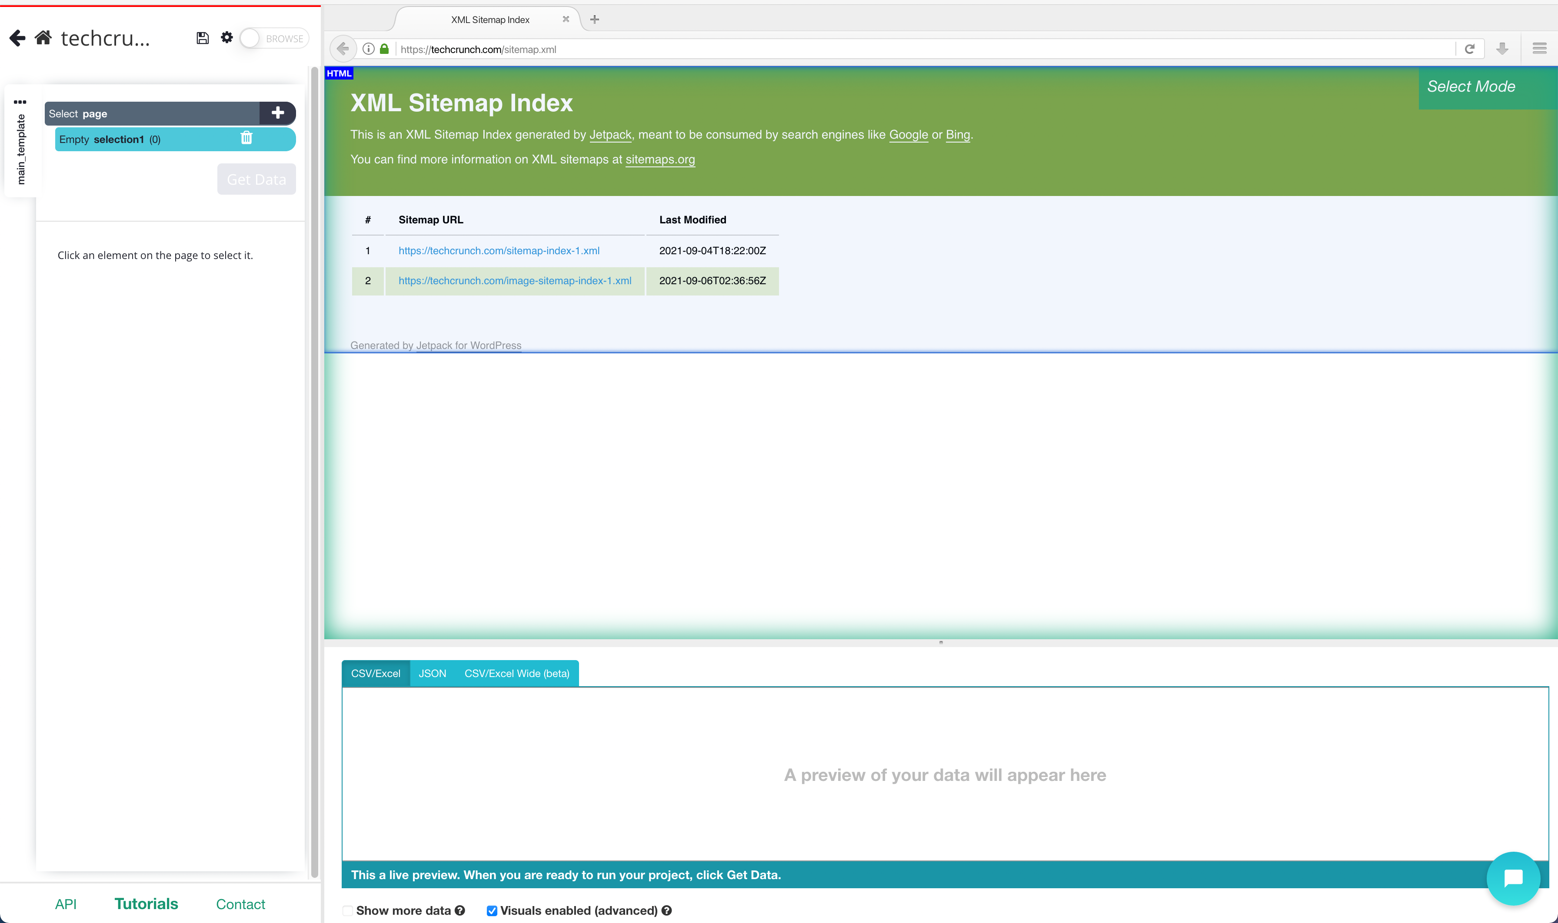This screenshot has height=923, width=1558.
Task: Click the URL address field
Action: (926, 49)
